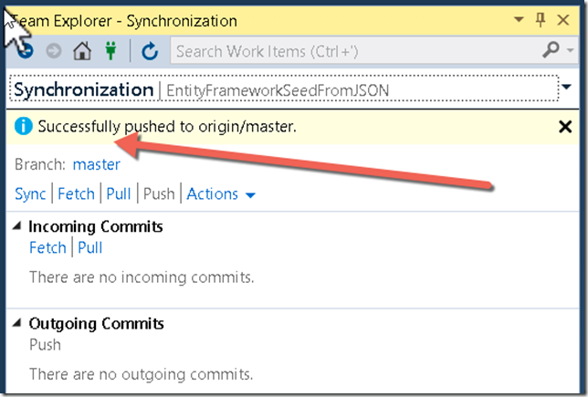Open the window position dropdown arrow
The image size is (588, 397).
click(x=519, y=19)
